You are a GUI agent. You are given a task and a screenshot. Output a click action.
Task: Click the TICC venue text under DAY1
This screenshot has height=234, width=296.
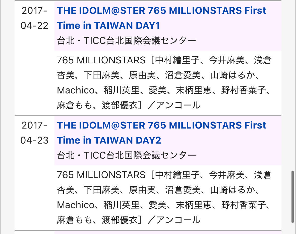click(127, 41)
